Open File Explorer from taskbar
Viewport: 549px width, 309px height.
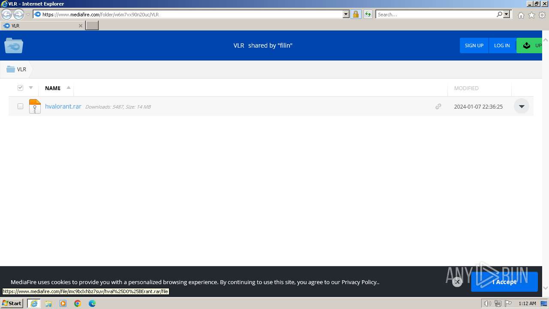48,303
